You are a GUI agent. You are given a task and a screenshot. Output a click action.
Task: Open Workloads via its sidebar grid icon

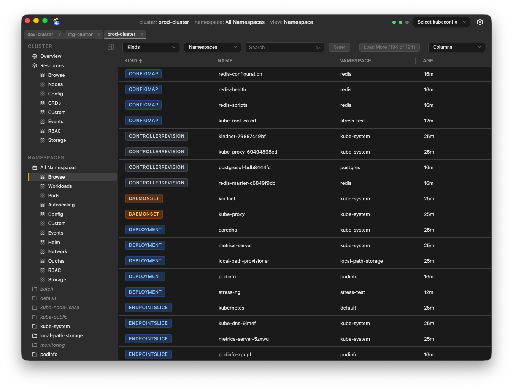tap(42, 186)
